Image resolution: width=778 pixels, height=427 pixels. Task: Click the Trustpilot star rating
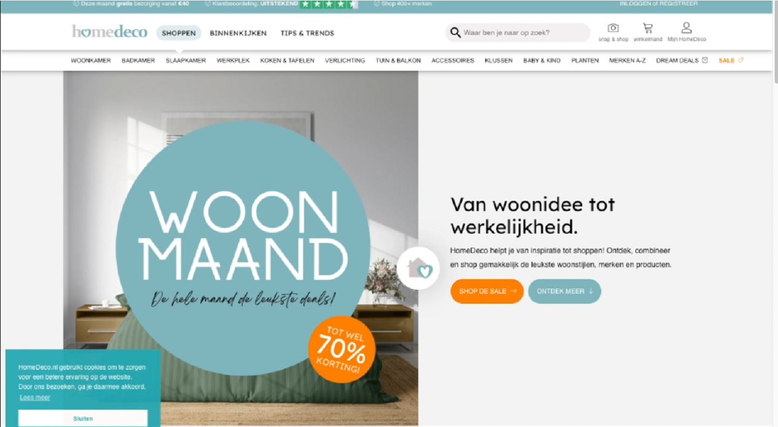tap(328, 4)
